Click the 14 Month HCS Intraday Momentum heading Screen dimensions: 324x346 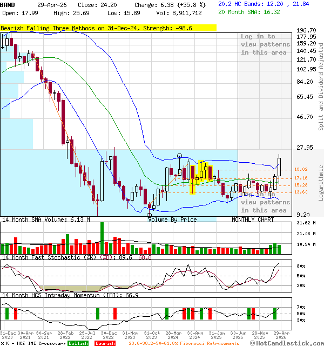(x=70, y=295)
